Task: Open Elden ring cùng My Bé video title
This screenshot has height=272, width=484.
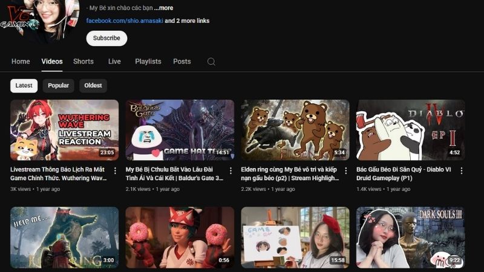Action: pos(290,173)
